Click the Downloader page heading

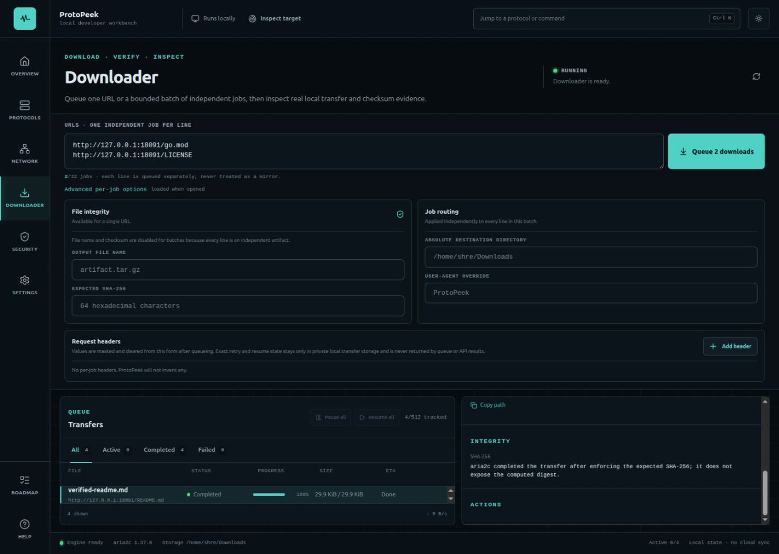[x=111, y=77]
